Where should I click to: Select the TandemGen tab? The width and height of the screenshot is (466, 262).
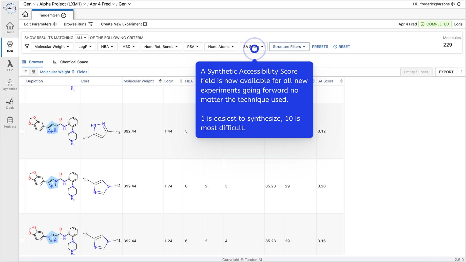point(52,15)
